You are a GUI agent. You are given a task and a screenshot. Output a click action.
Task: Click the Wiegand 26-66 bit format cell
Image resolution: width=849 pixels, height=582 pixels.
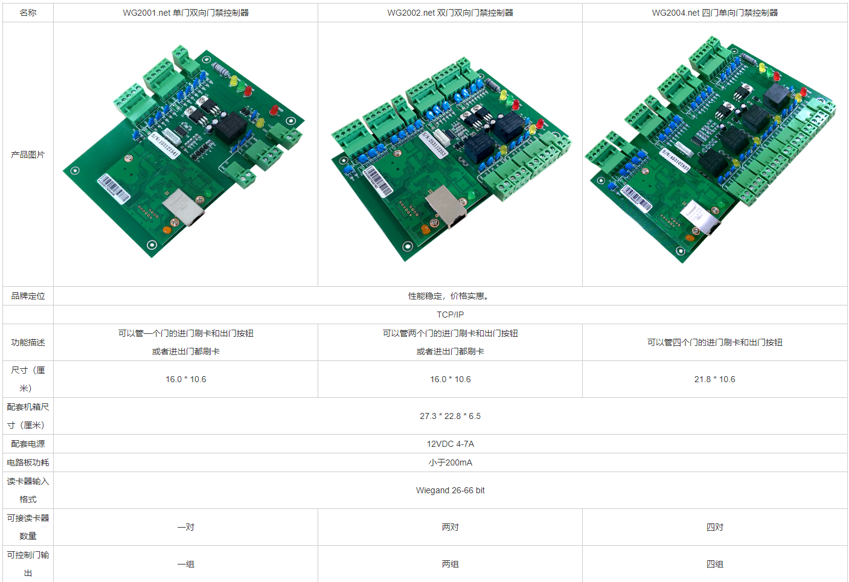450,490
